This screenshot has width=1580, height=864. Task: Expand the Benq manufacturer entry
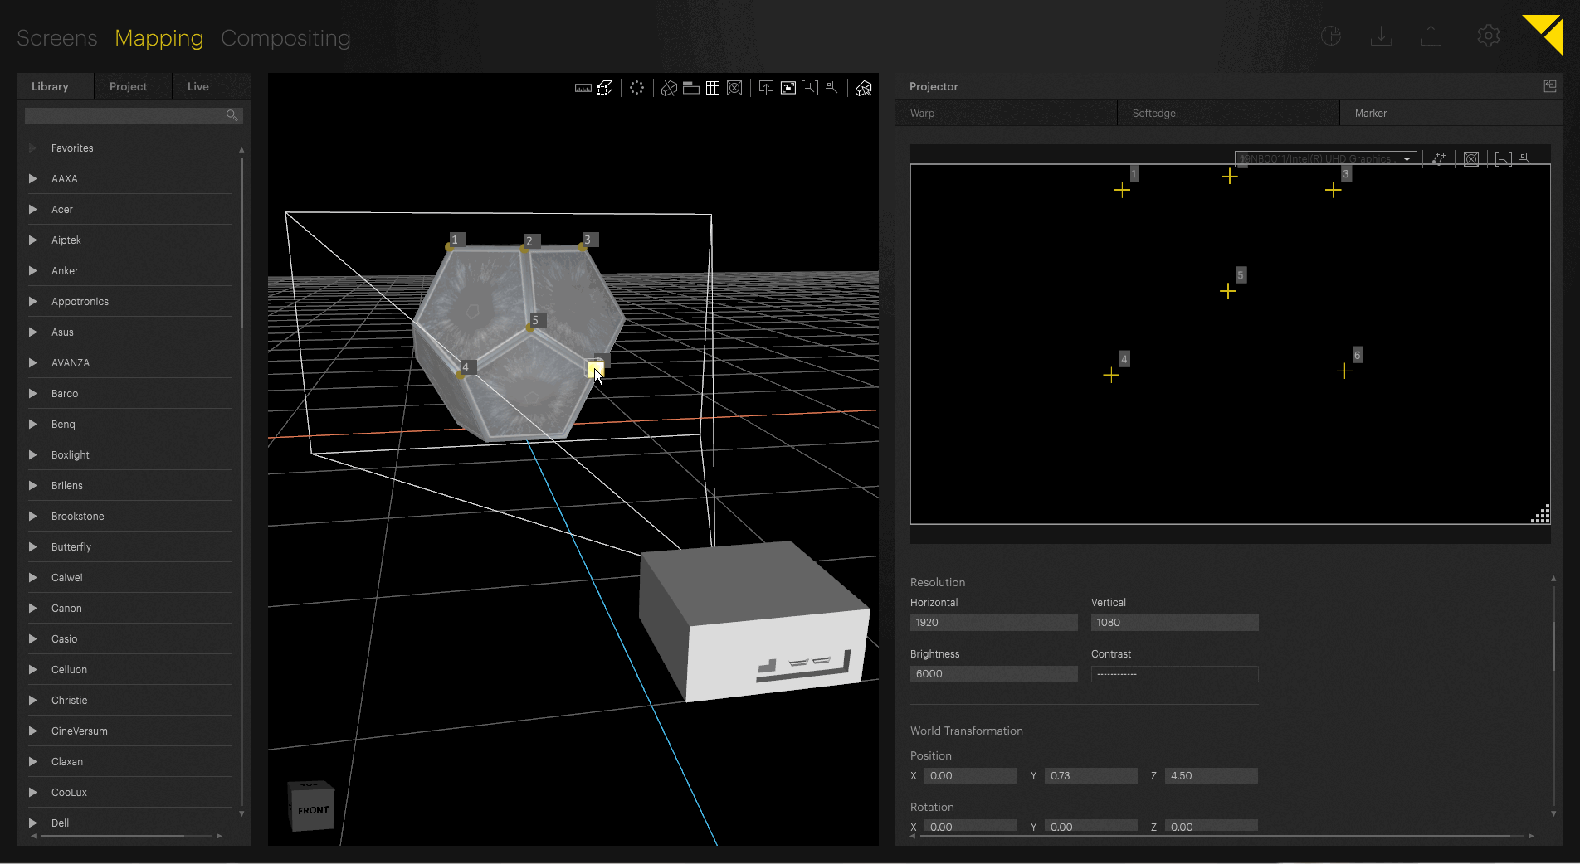pos(33,424)
